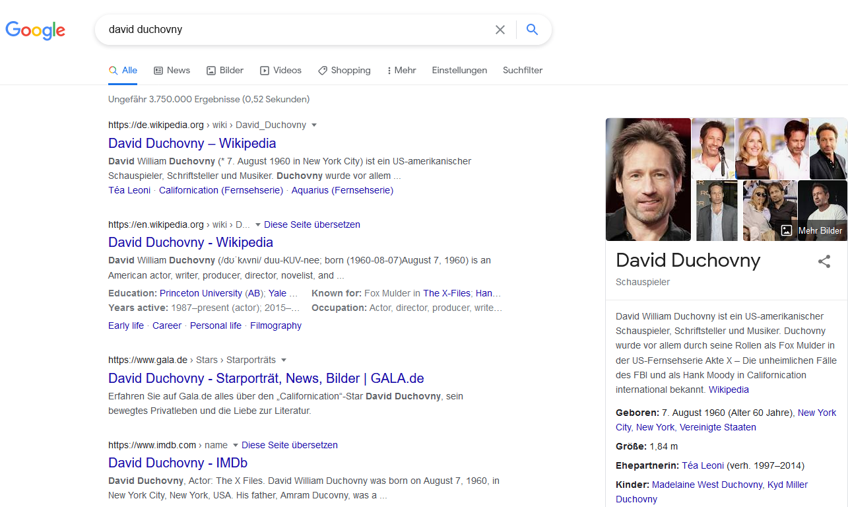Click the 'Geboren:' label in the knowledge panel
The height and width of the screenshot is (507, 848).
pos(637,413)
